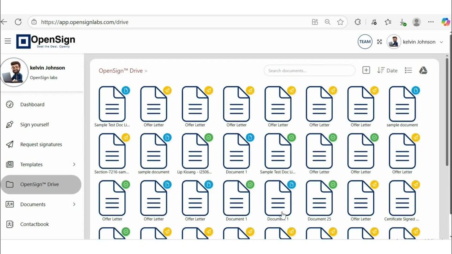This screenshot has width=452, height=254.
Task: Click the OpenSign logo
Action: [46, 41]
